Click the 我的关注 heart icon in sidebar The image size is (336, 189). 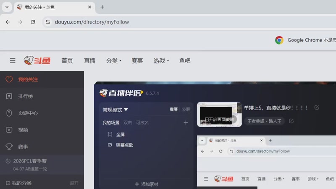click(9, 79)
